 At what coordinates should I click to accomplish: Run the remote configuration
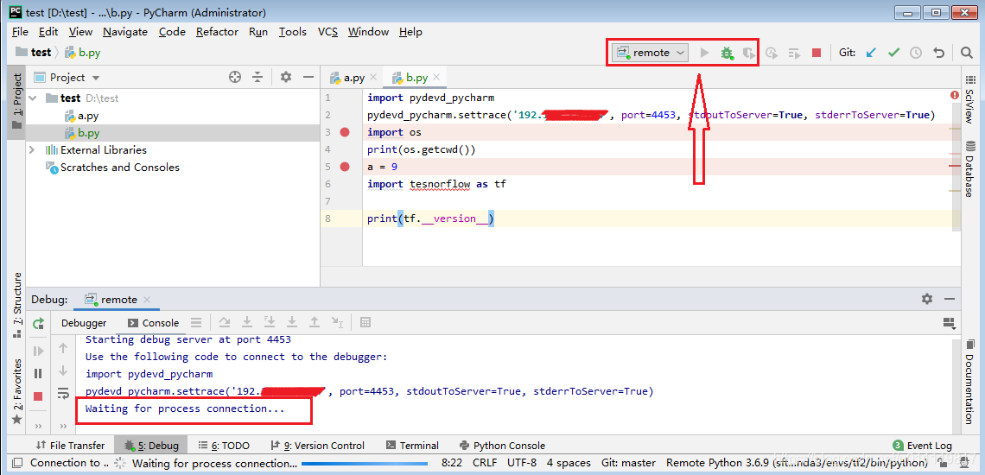click(705, 53)
